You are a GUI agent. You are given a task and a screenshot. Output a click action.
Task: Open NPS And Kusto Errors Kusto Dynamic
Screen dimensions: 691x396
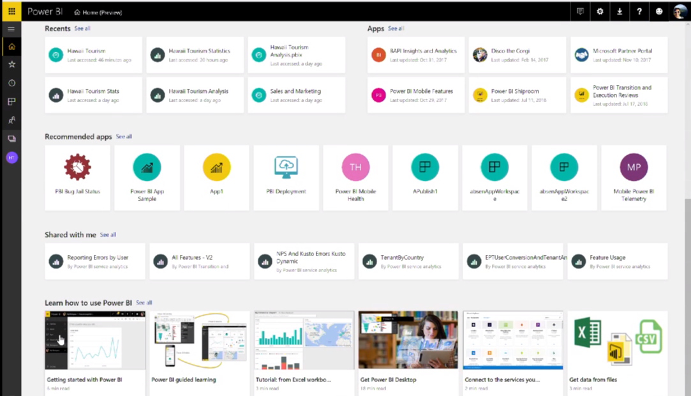click(x=304, y=261)
